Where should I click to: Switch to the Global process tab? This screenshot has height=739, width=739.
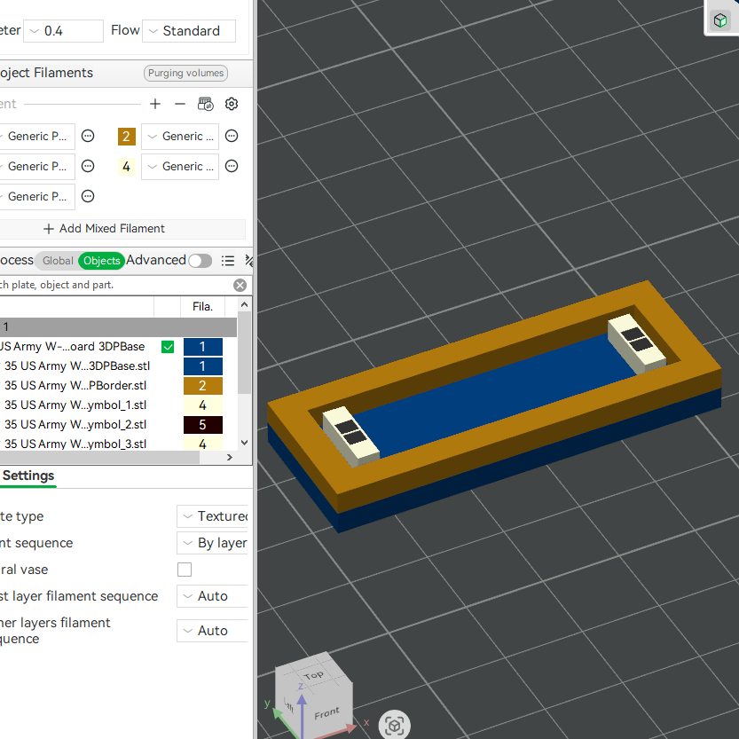pyautogui.click(x=58, y=261)
